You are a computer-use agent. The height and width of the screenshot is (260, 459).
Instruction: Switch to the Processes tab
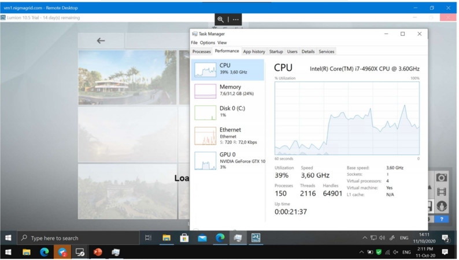tap(202, 52)
